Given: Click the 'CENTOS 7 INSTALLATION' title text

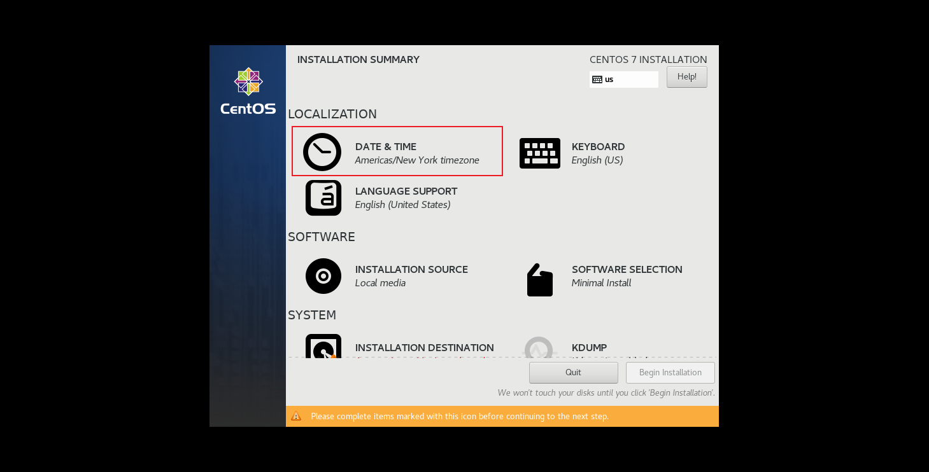Looking at the screenshot, I should tap(648, 60).
